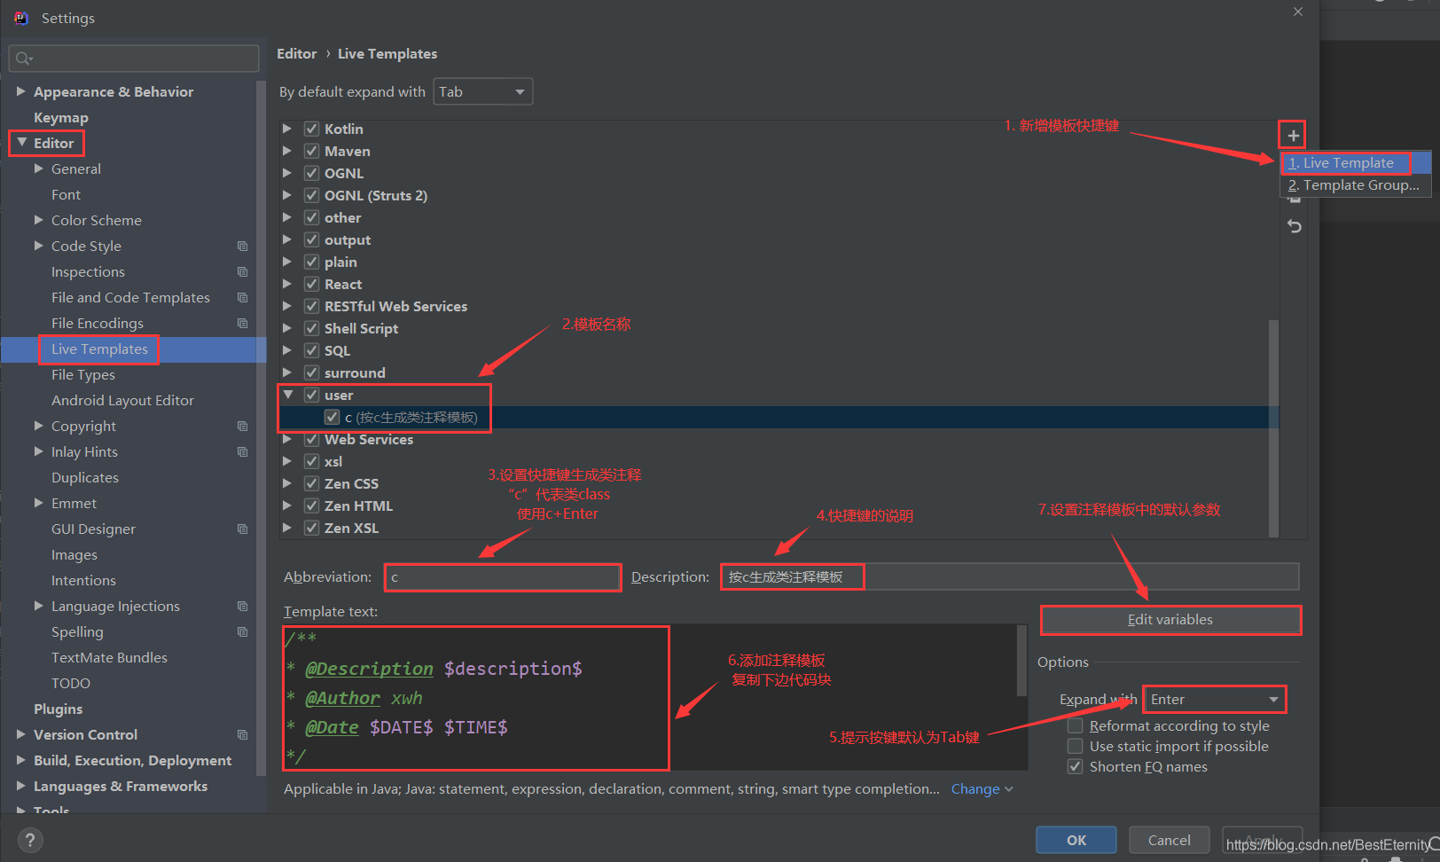Open Intentions settings page

click(x=83, y=581)
